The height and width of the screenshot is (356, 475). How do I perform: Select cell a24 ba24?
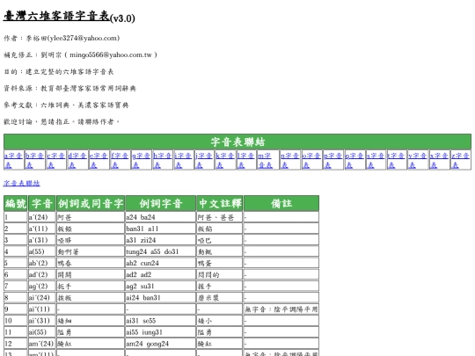[x=161, y=217]
